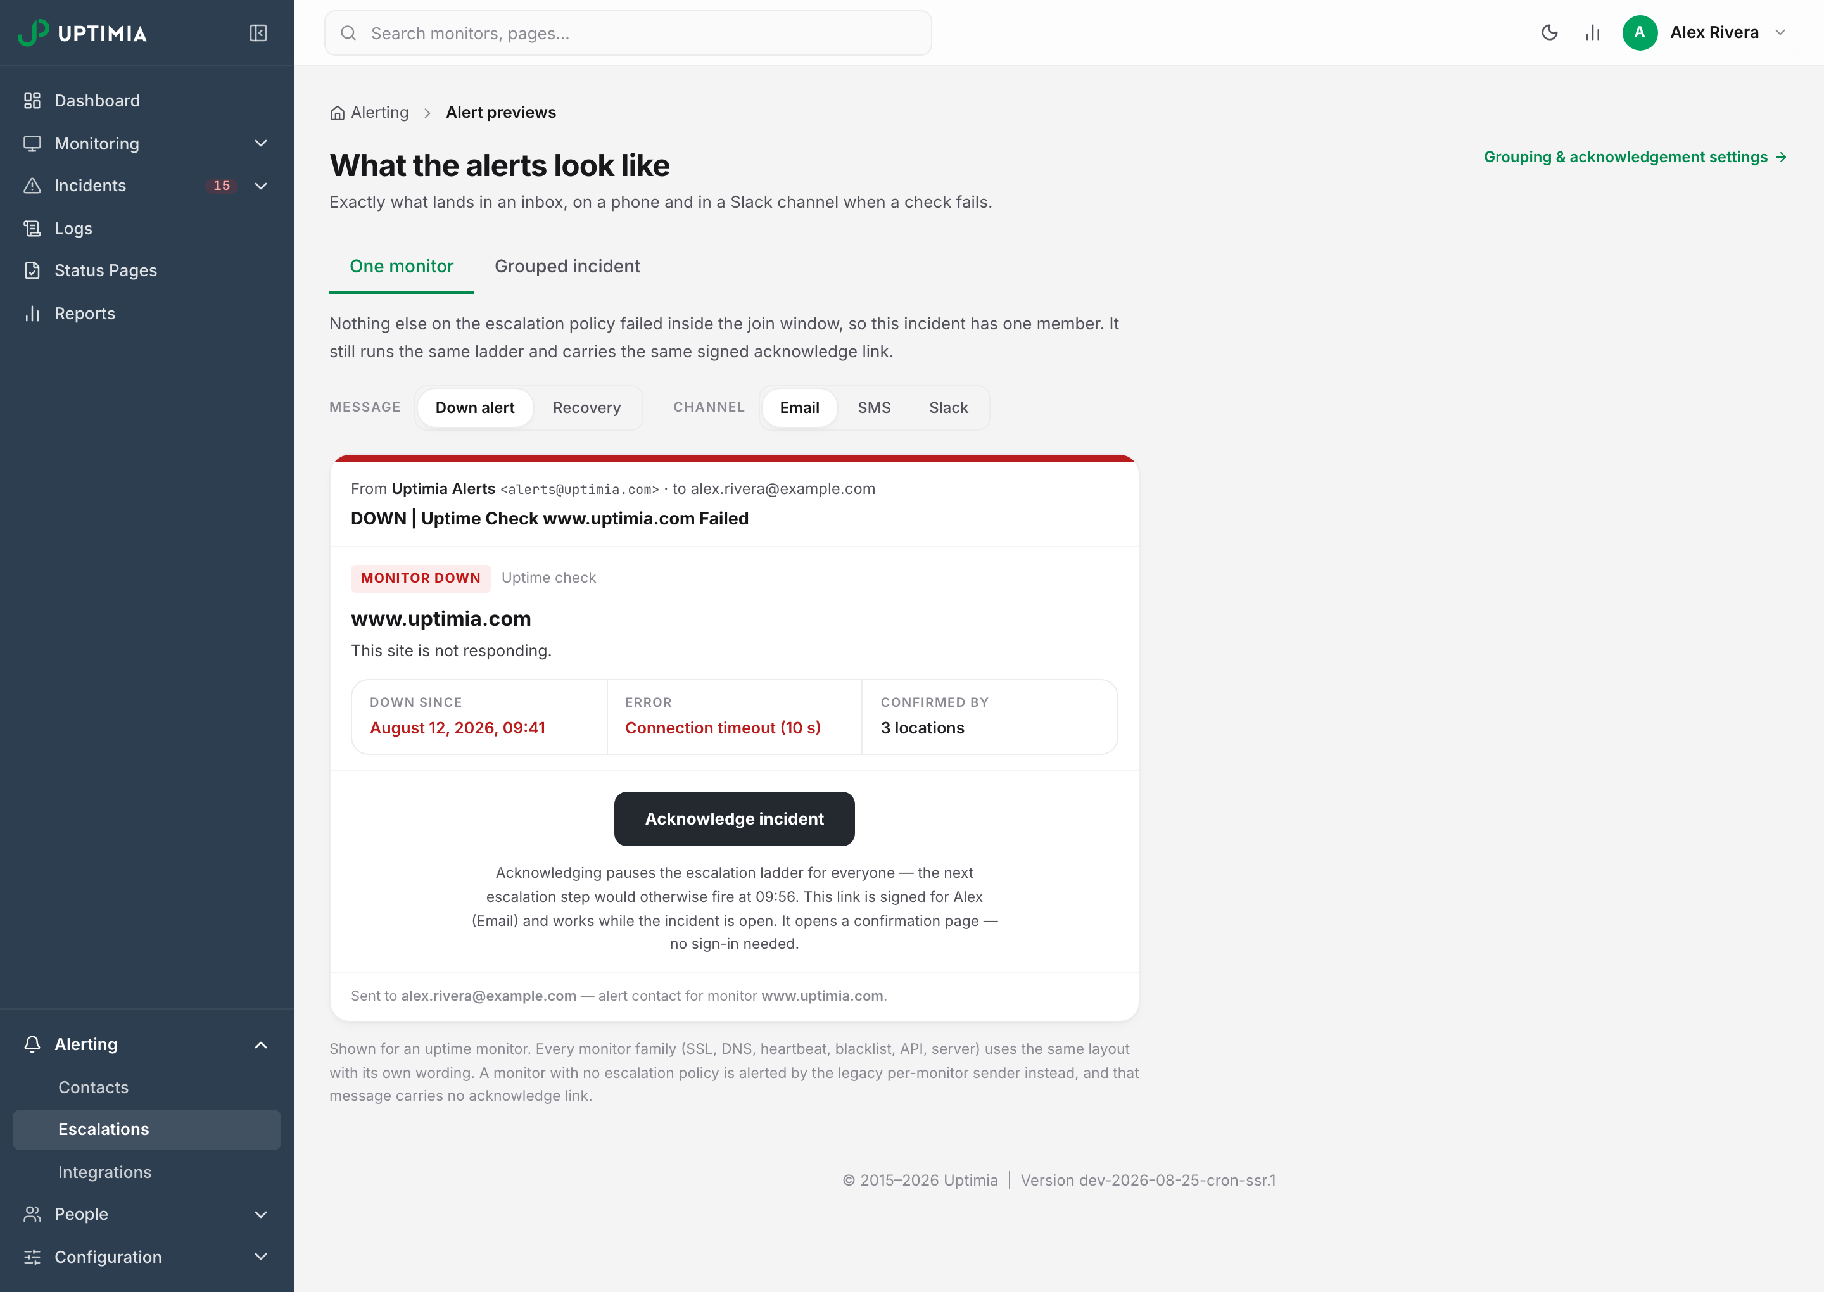Collapse the Alerting menu chevron

pos(261,1044)
